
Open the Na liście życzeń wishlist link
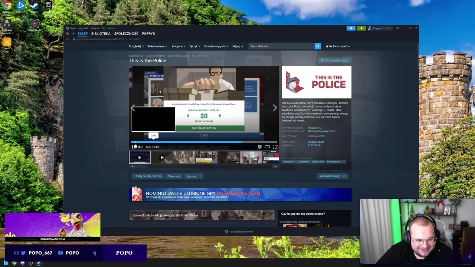pos(338,46)
